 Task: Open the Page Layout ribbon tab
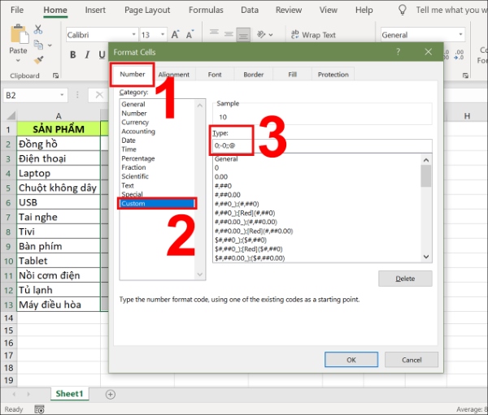tap(147, 11)
